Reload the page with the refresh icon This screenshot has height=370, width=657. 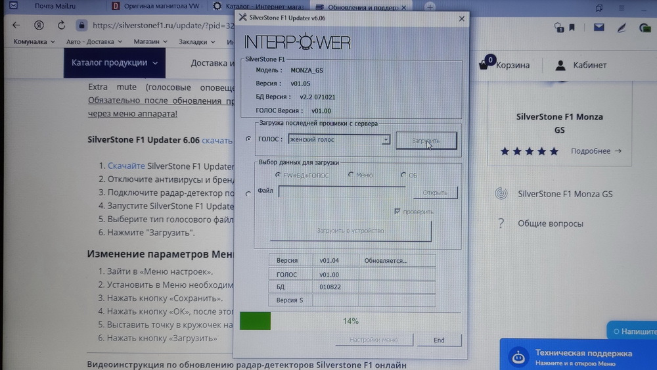coord(61,25)
